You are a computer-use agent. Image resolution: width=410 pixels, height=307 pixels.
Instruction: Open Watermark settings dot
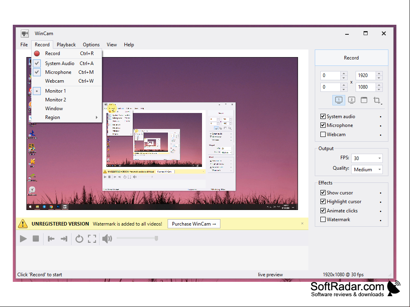point(380,220)
